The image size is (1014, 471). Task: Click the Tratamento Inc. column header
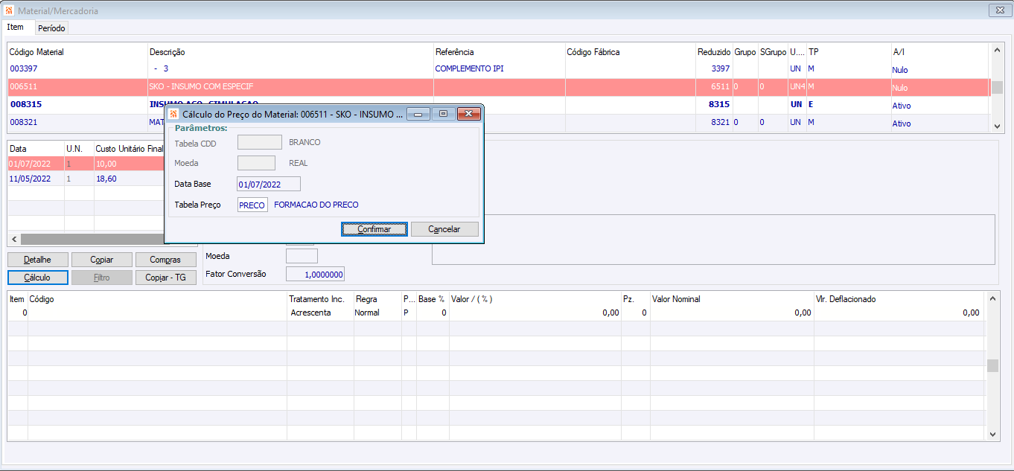pos(316,299)
